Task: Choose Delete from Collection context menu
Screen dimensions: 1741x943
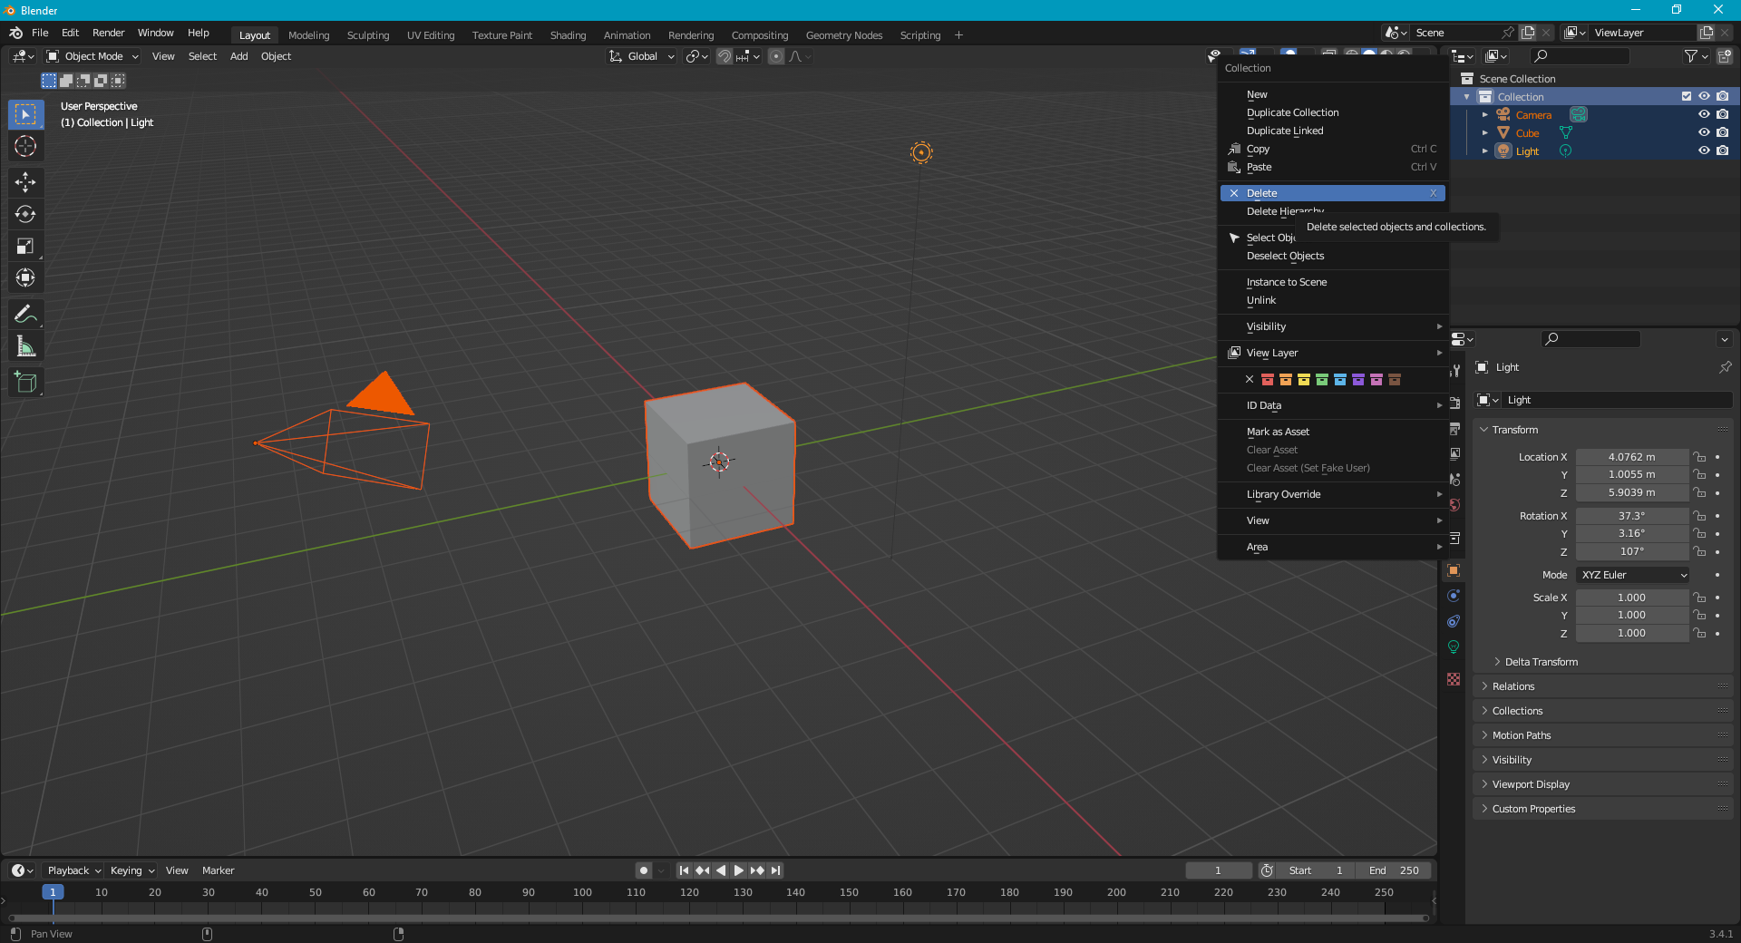Action: point(1332,193)
